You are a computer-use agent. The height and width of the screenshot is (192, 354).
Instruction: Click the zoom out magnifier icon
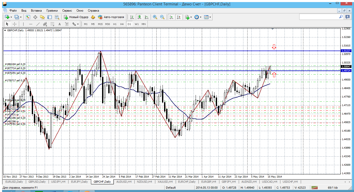click(162, 17)
